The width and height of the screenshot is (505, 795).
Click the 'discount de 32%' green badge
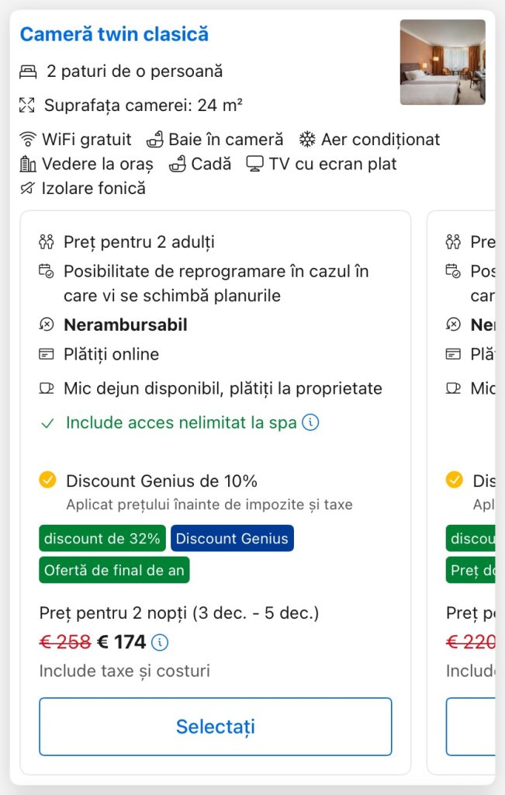click(102, 538)
